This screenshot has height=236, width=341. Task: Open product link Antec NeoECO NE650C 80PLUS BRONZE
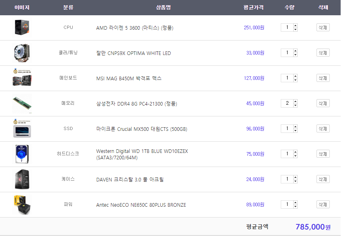141,205
